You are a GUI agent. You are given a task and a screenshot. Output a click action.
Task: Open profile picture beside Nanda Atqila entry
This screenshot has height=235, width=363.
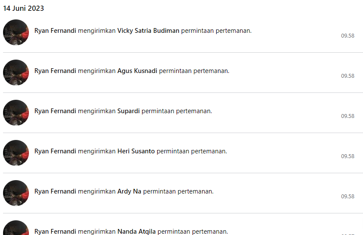(x=16, y=228)
